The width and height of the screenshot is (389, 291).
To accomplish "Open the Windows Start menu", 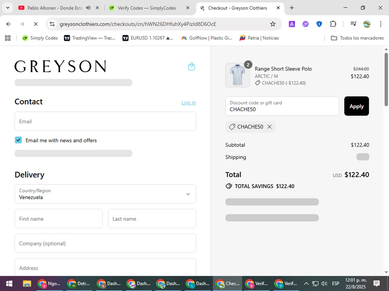I will coord(9,283).
